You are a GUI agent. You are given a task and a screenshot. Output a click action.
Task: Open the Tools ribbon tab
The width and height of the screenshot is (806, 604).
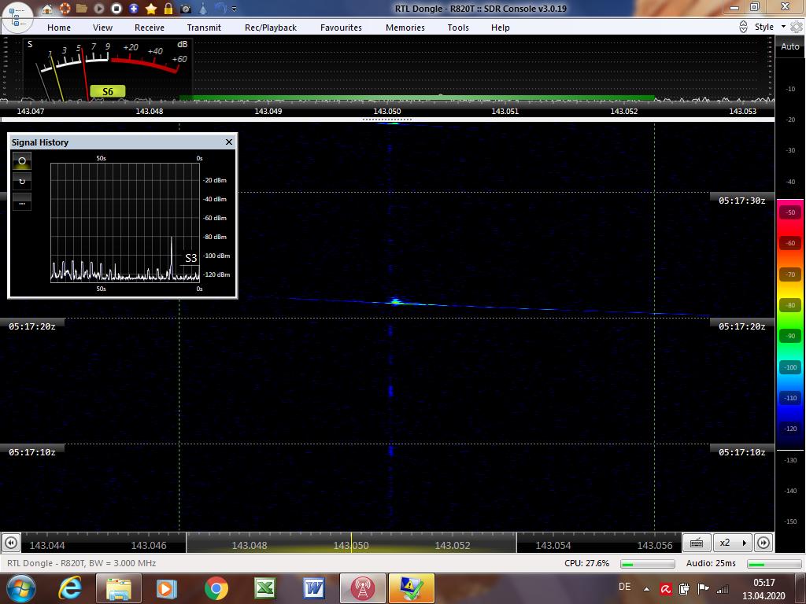[x=458, y=28]
